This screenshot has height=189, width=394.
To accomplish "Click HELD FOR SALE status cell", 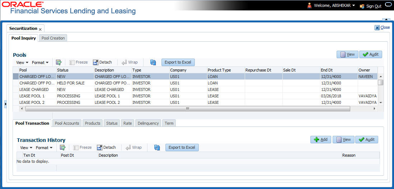I will pos(75,83).
